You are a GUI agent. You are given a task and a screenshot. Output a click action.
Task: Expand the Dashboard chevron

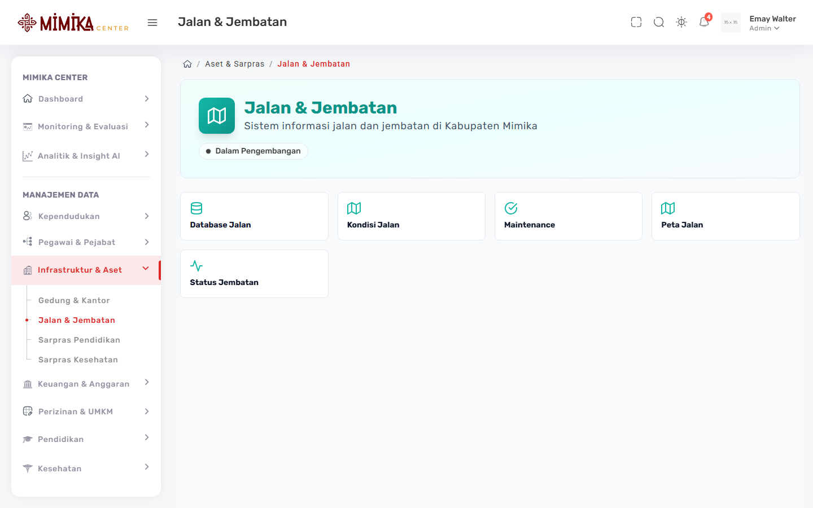click(147, 99)
